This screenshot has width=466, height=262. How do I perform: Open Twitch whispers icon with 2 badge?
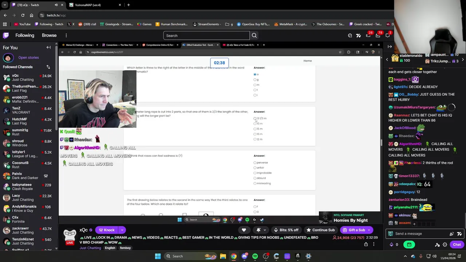387,35
